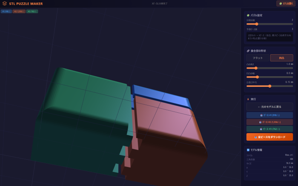Click the link icon beside joint shape heading
Viewport: 298px width, 186px height.
coord(248,51)
